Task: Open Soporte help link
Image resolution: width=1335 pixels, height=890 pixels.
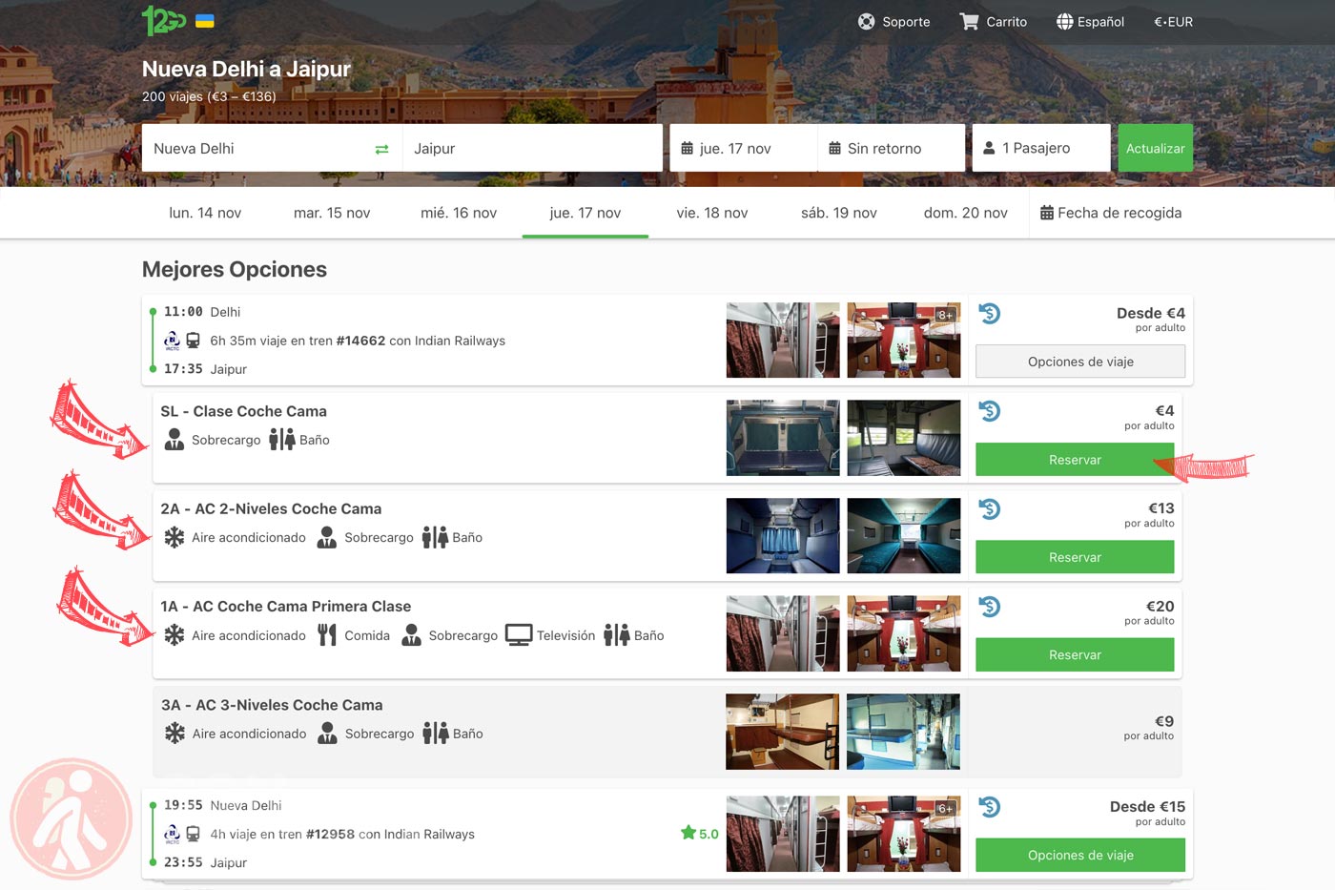Action: (x=893, y=21)
